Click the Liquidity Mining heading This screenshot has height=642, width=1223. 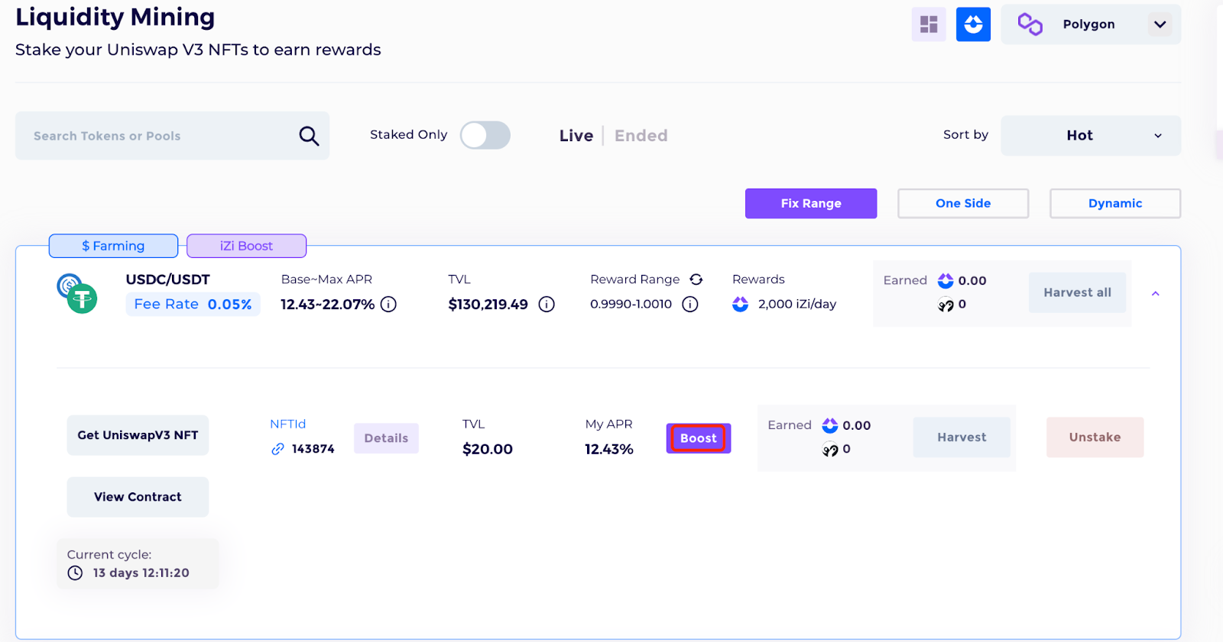pos(115,17)
